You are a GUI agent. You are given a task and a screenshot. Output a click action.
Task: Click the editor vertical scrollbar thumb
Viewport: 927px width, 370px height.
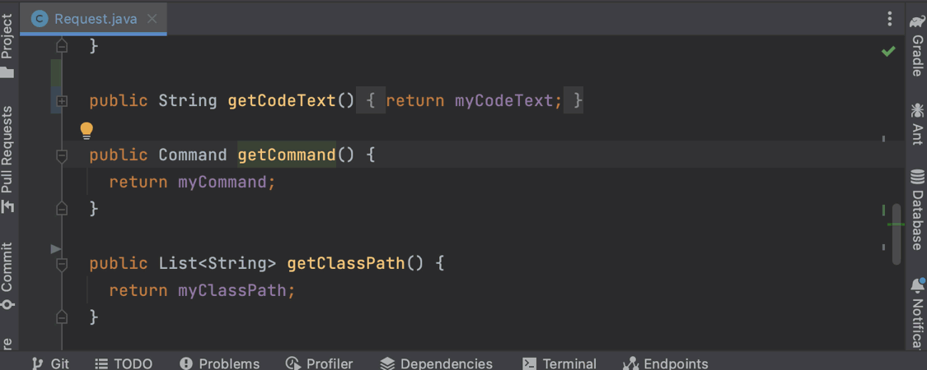pos(897,234)
